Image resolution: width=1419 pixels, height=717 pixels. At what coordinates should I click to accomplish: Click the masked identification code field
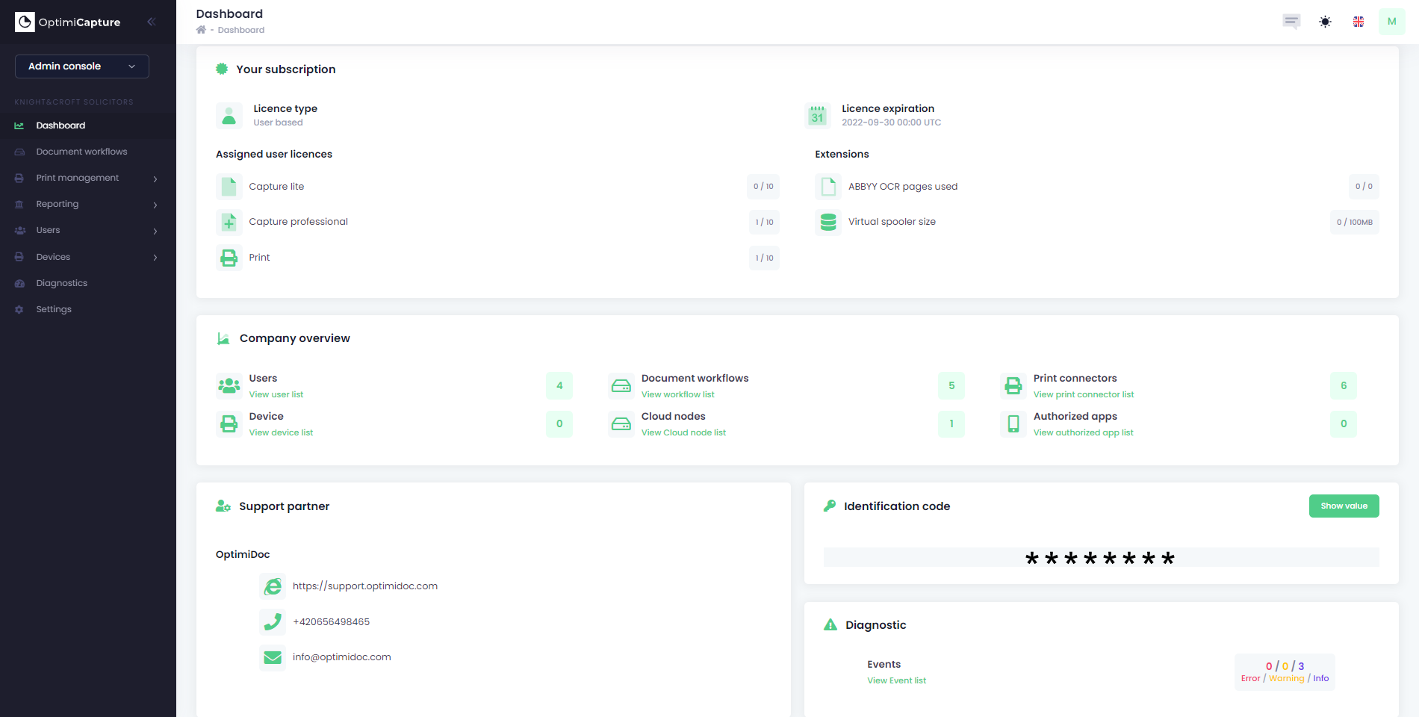pos(1101,557)
